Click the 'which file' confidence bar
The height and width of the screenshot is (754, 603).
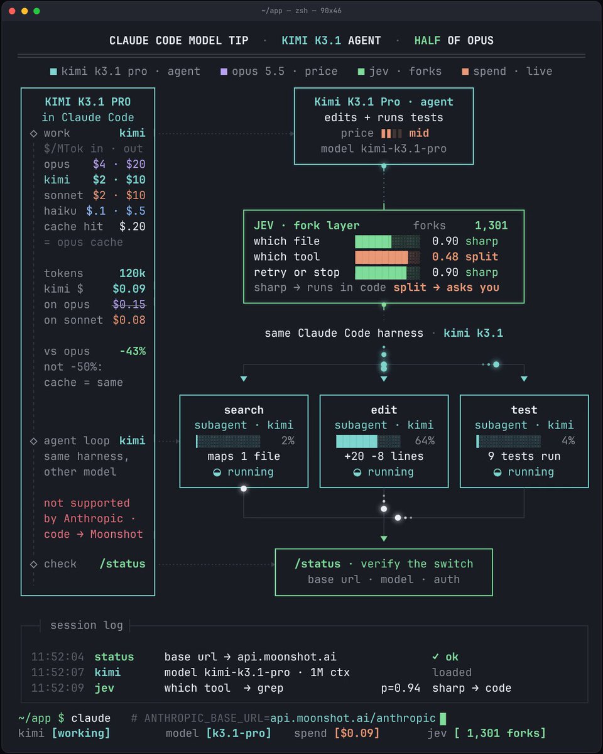pos(387,241)
